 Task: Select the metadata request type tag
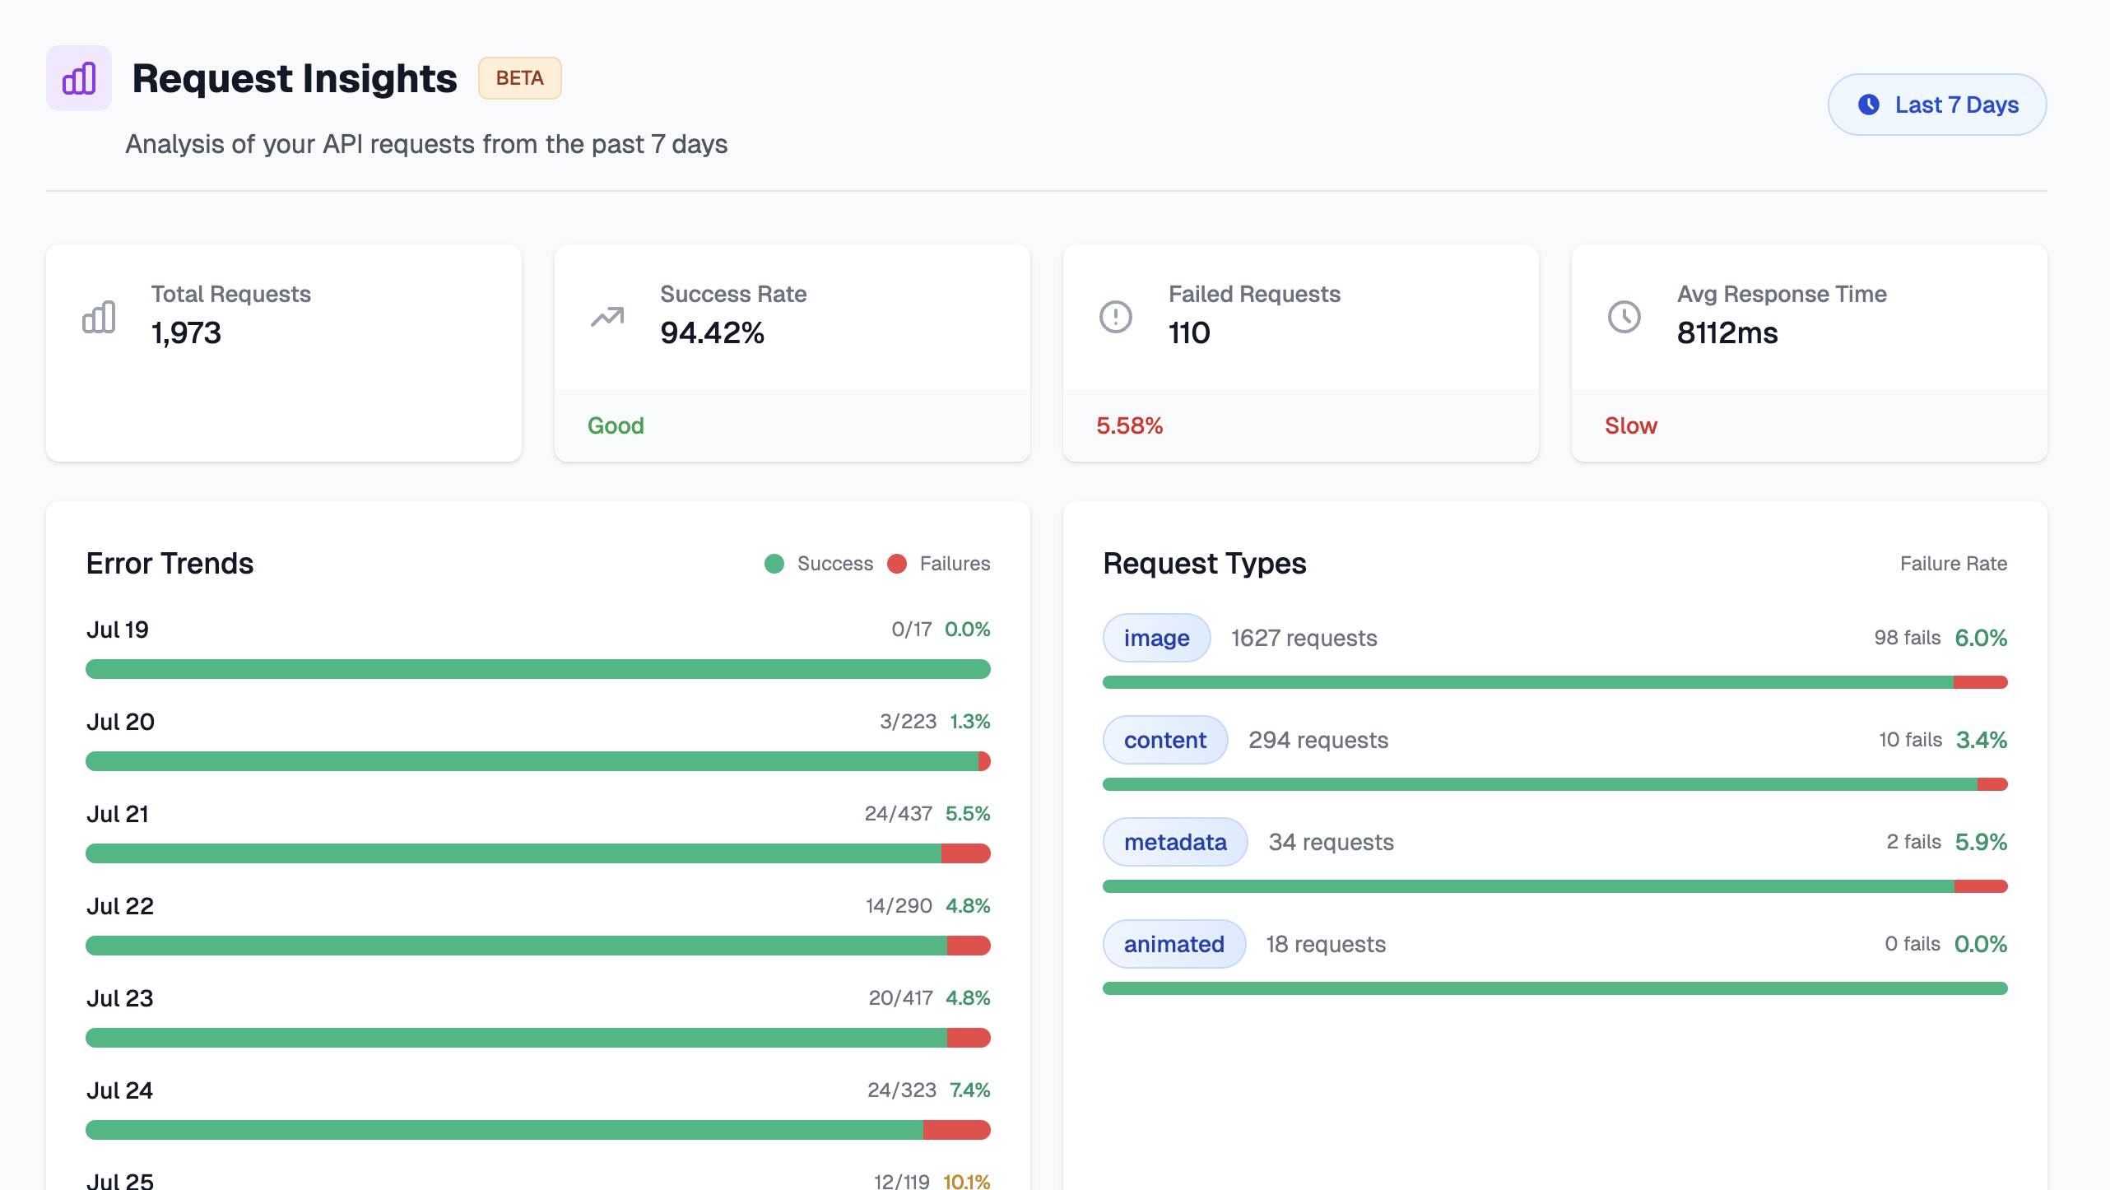1175,842
